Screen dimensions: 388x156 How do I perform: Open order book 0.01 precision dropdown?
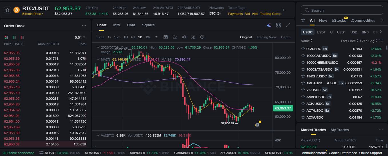(80, 37)
